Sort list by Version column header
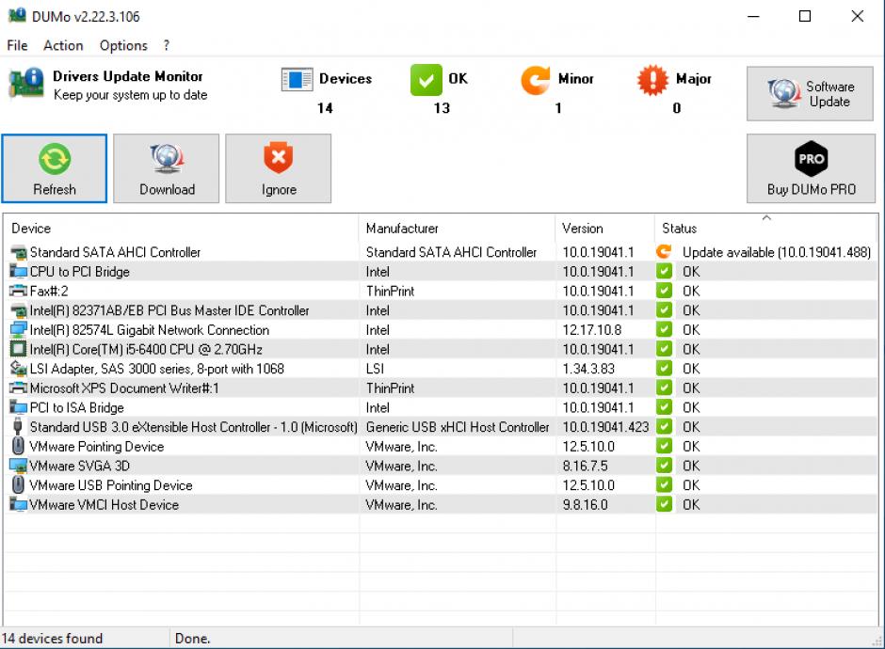The height and width of the screenshot is (649, 885). click(x=605, y=229)
